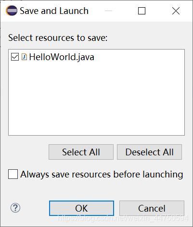The width and height of the screenshot is (193, 227).
Task: Enable Always save resources before launching checkbox
Action: [x=13, y=174]
